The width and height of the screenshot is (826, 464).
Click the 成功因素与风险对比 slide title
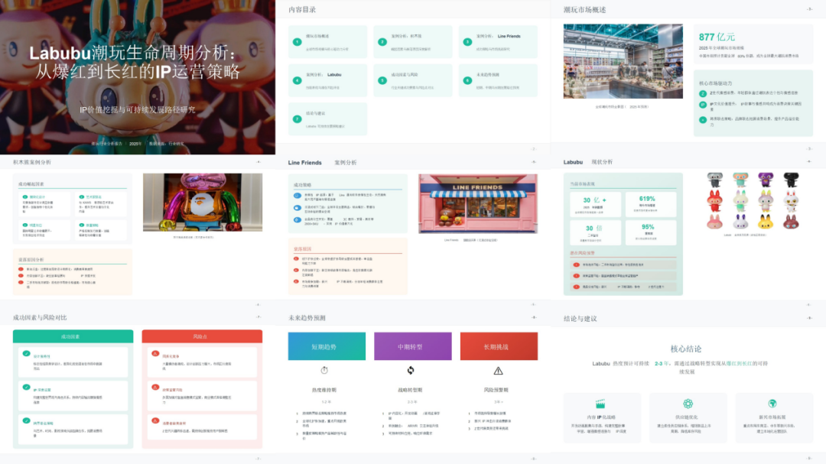[x=40, y=317]
